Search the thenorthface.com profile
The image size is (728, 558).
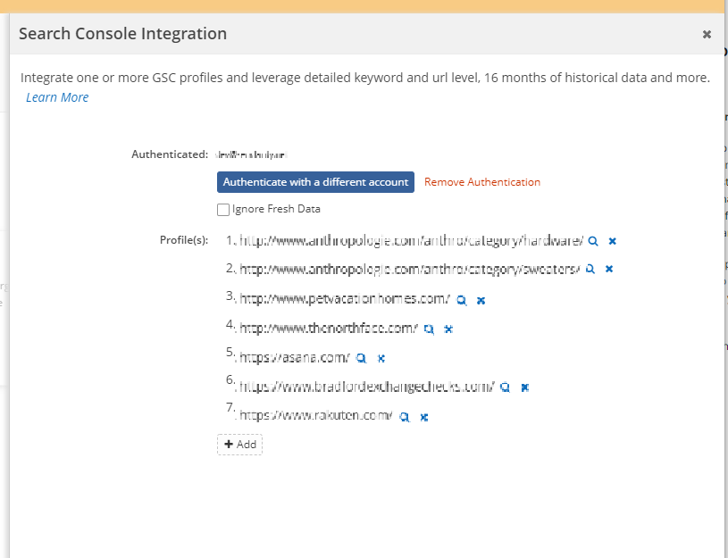coord(429,329)
